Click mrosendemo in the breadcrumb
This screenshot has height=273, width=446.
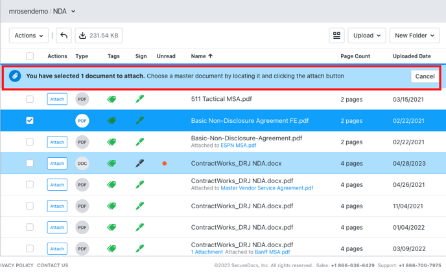pyautogui.click(x=29, y=12)
